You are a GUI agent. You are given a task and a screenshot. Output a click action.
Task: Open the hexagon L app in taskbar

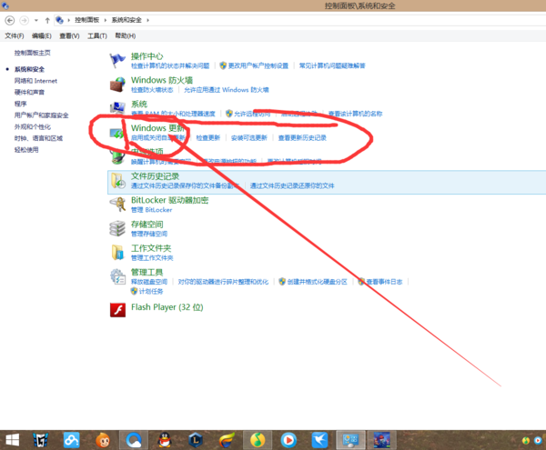196,440
